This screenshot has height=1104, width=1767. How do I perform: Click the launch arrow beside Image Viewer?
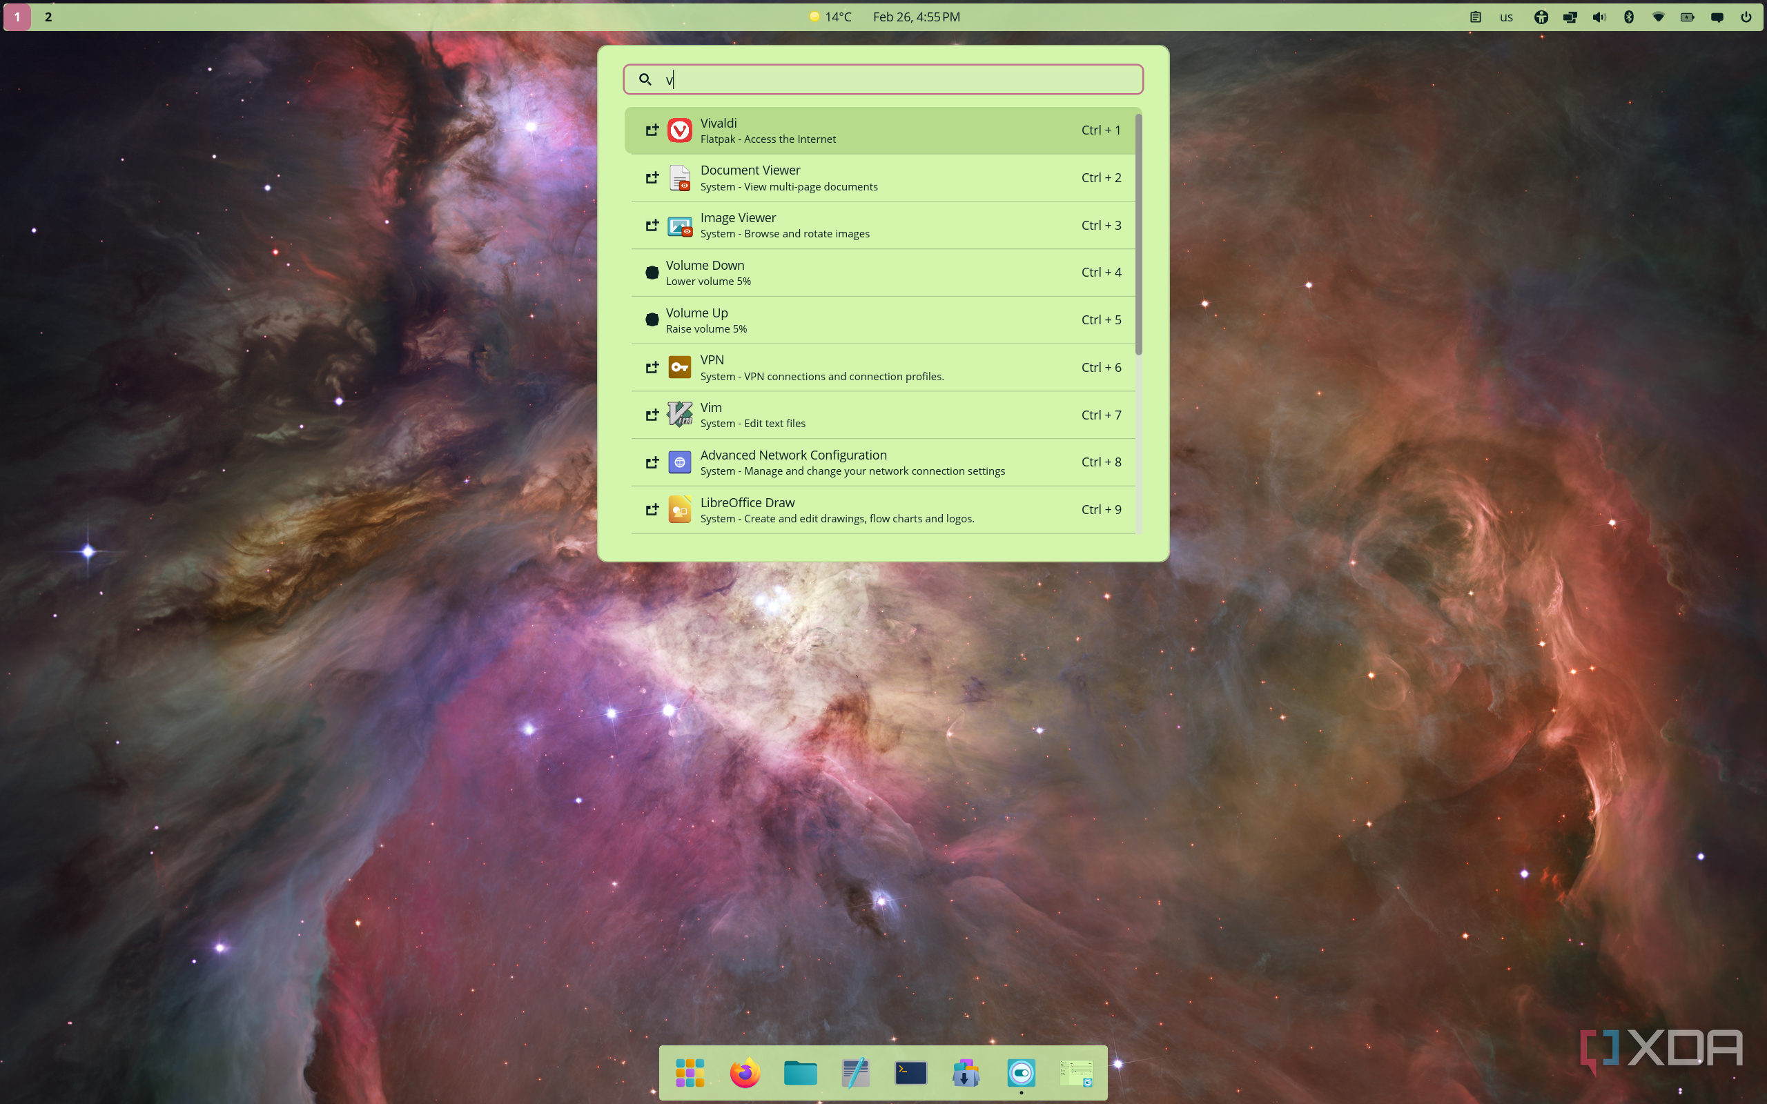(x=652, y=225)
